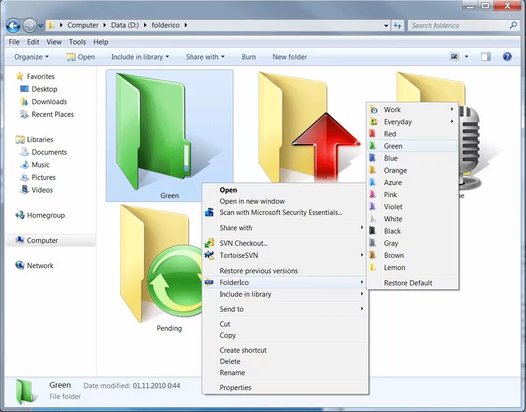Open the address bar history dropdown

(x=386, y=25)
